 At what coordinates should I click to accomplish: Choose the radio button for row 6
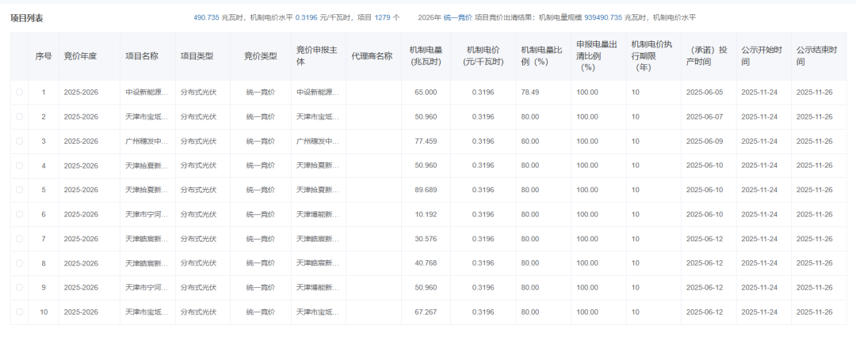tap(19, 214)
